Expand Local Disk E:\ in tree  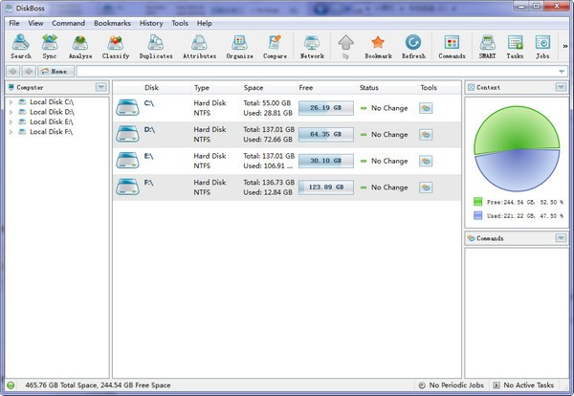click(11, 121)
